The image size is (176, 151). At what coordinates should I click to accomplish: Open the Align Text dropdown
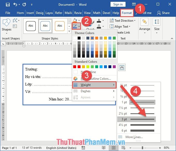pos(120,27)
